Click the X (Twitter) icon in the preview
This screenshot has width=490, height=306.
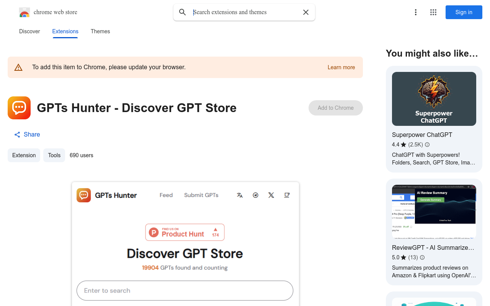(271, 195)
